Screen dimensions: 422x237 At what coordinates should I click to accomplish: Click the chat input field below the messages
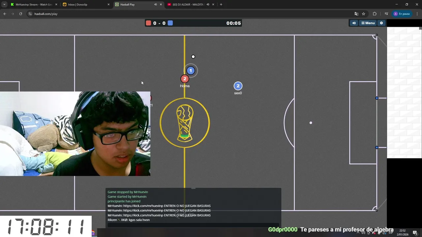click(x=193, y=225)
